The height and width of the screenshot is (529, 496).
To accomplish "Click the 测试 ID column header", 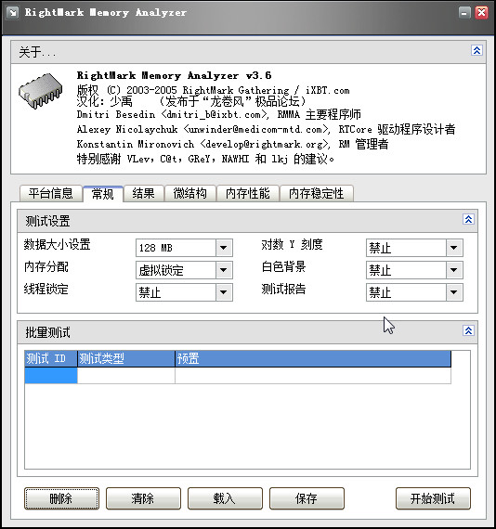I will coord(51,358).
